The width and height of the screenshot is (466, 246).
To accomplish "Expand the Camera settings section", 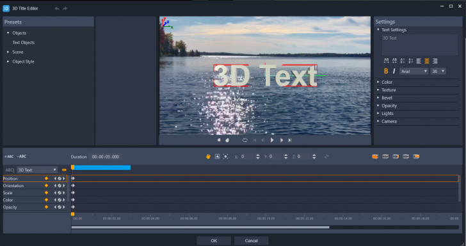I will (378, 121).
